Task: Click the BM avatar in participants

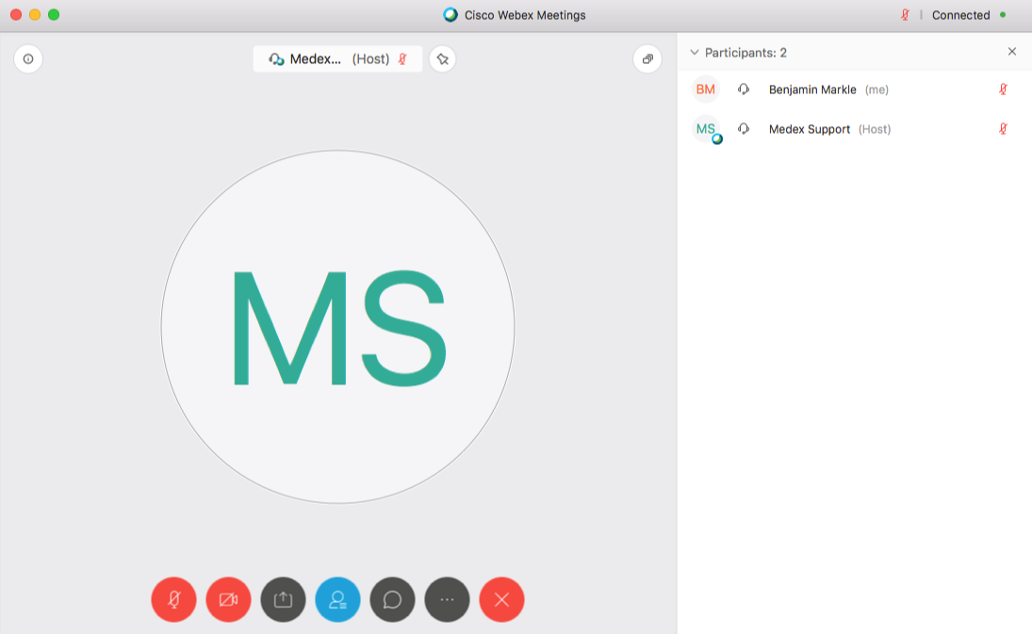Action: coord(705,89)
